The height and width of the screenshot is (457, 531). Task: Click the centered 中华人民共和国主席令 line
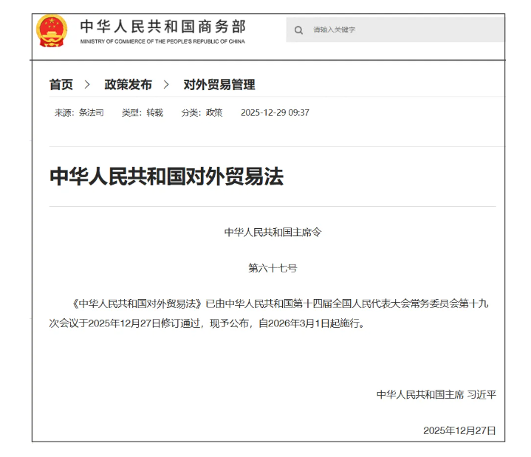pyautogui.click(x=273, y=232)
